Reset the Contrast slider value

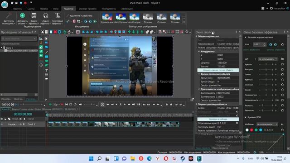coord(282,69)
